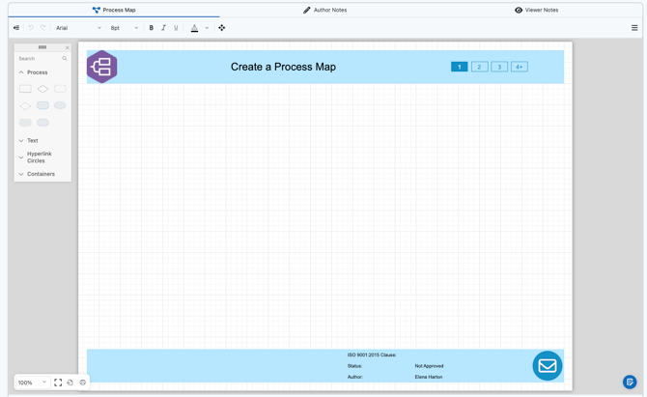Click the 'Create a Process Map' title
The image size is (647, 397).
coord(283,67)
